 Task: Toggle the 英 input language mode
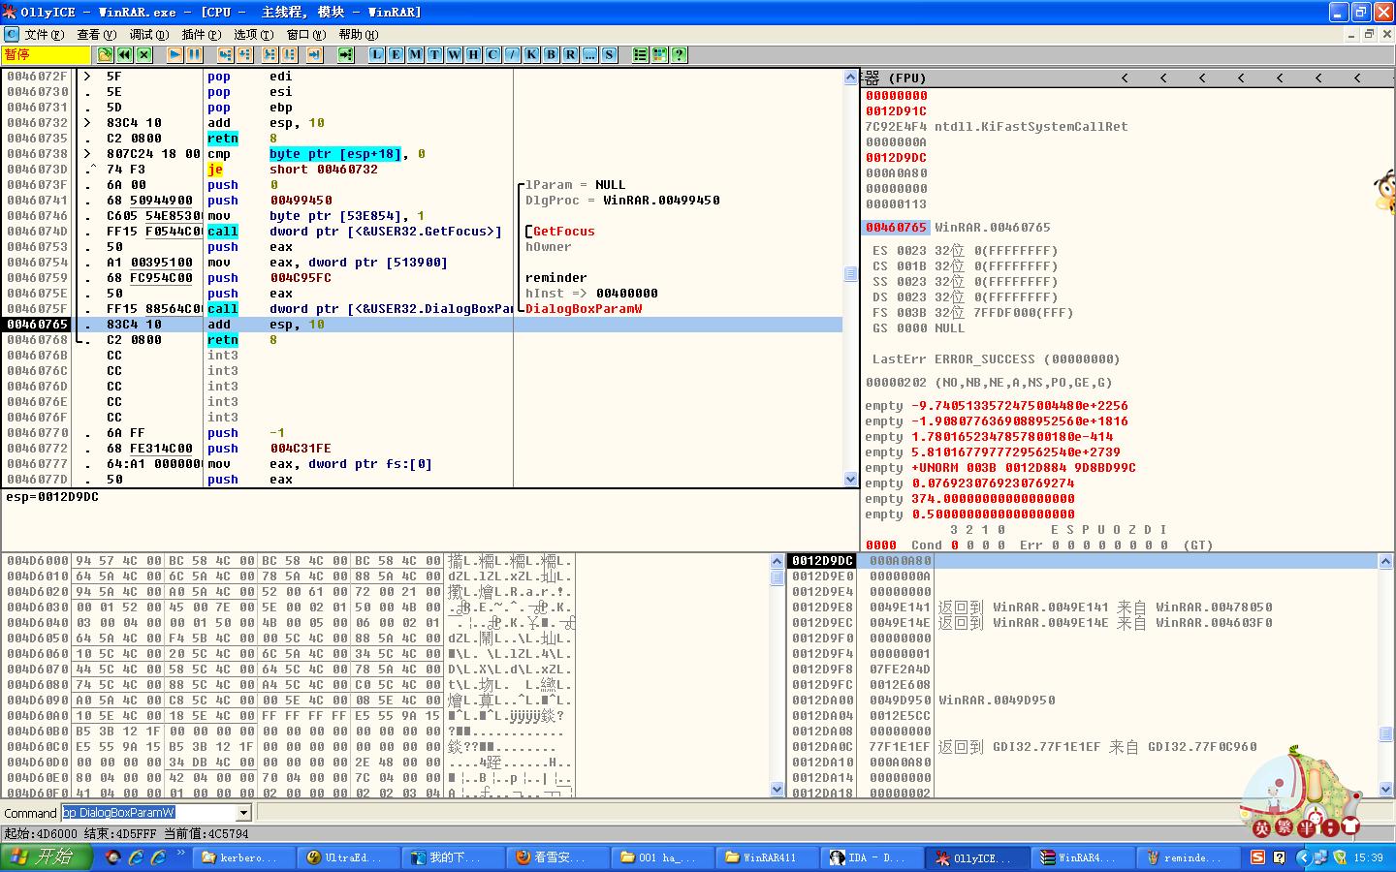pos(1261,828)
